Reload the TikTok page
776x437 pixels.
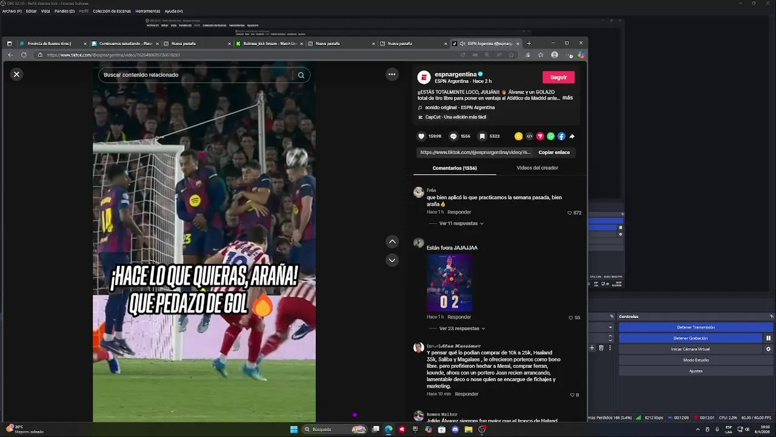tap(24, 55)
